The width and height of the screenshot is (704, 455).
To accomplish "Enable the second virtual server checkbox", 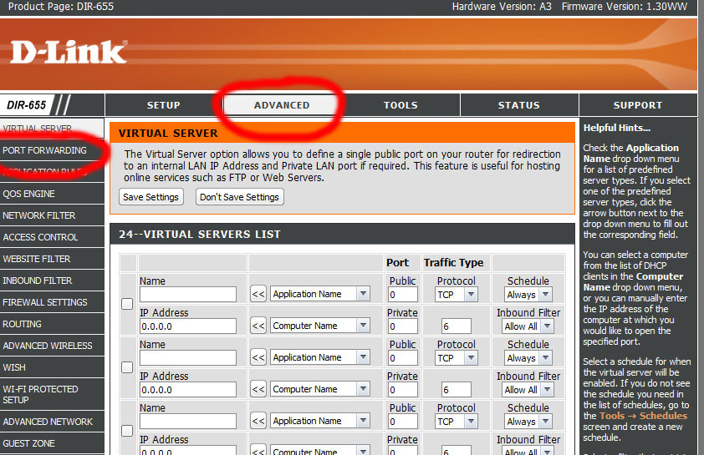I will pos(128,367).
